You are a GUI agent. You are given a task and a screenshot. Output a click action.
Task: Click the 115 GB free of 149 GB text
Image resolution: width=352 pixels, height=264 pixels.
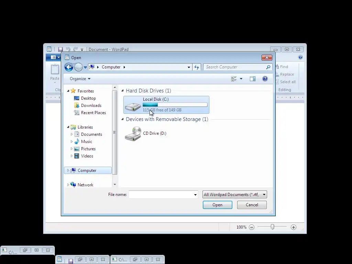tap(162, 110)
